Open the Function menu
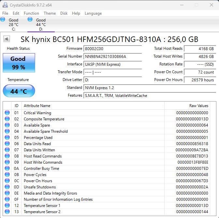This screenshot has width=219, height=218. tap(31, 13)
